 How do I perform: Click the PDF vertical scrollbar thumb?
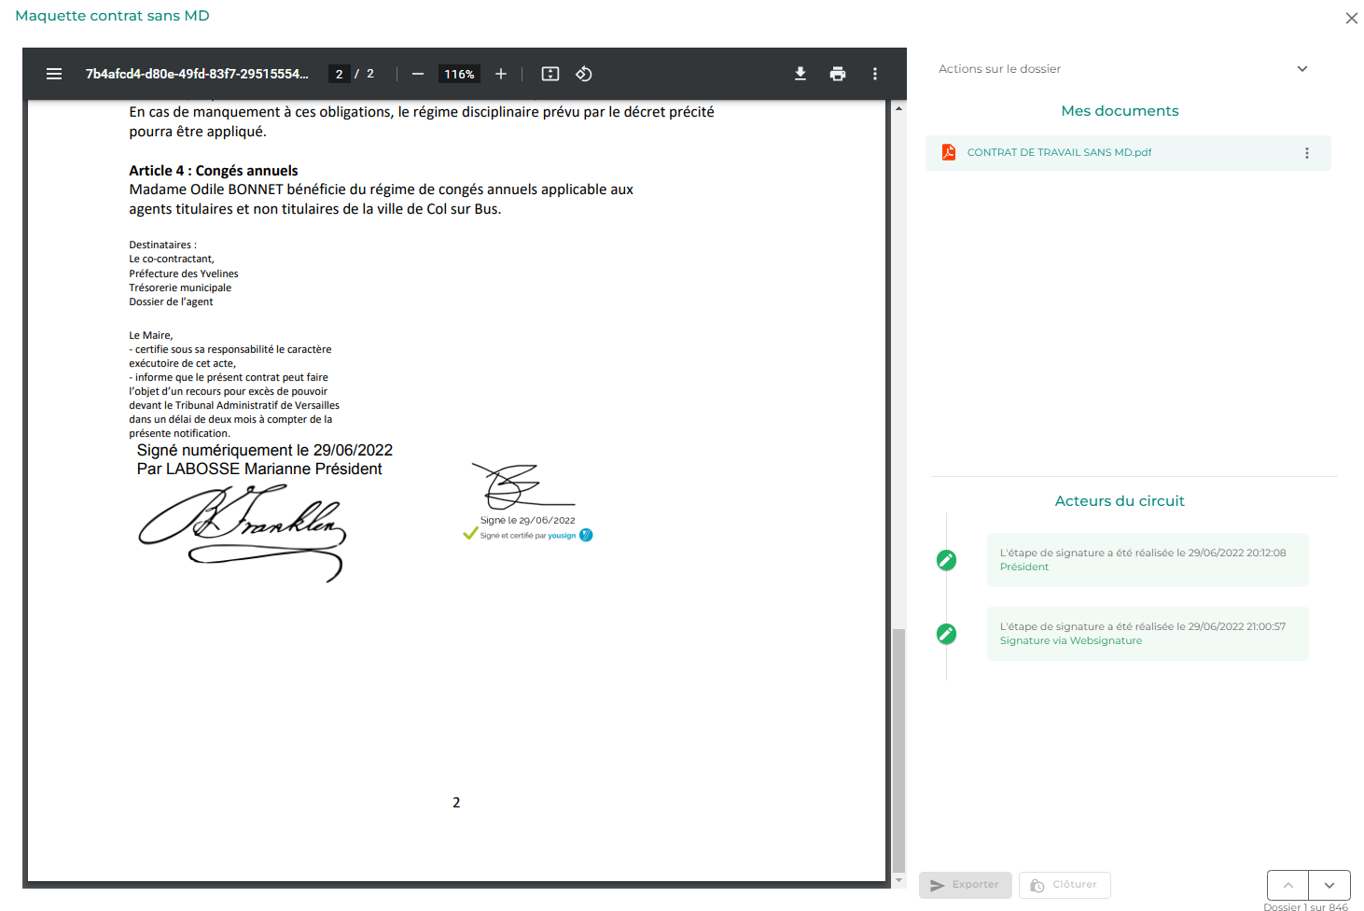898,750
